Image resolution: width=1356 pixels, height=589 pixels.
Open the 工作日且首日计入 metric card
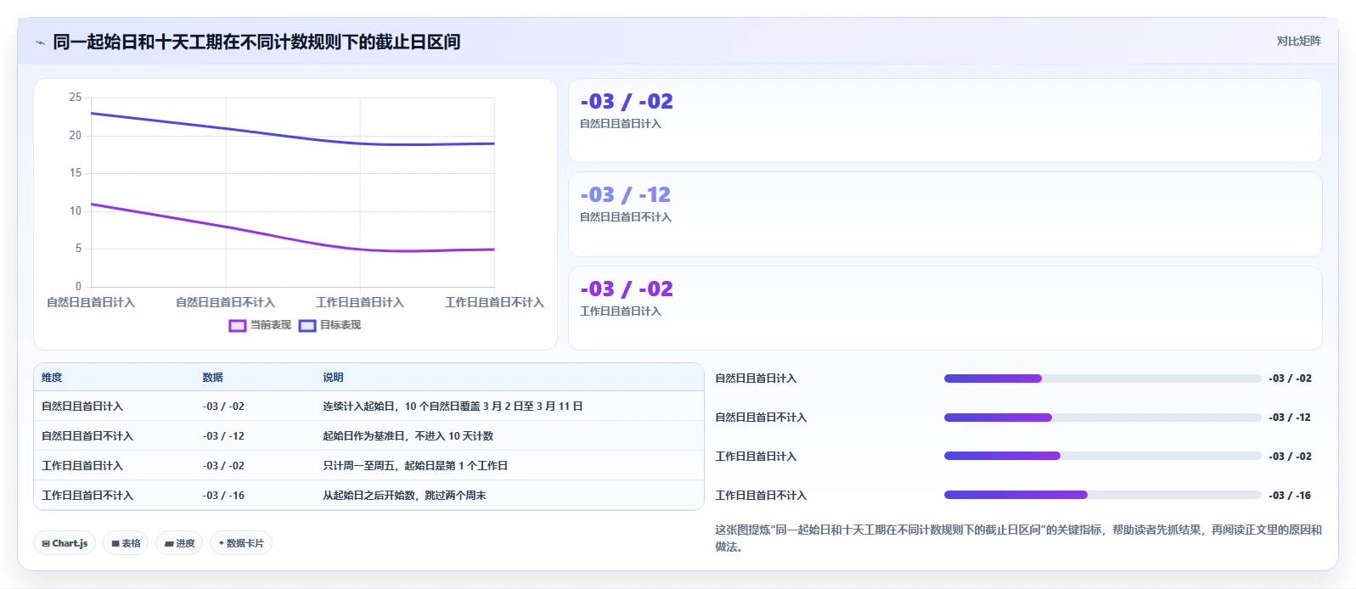click(x=945, y=308)
